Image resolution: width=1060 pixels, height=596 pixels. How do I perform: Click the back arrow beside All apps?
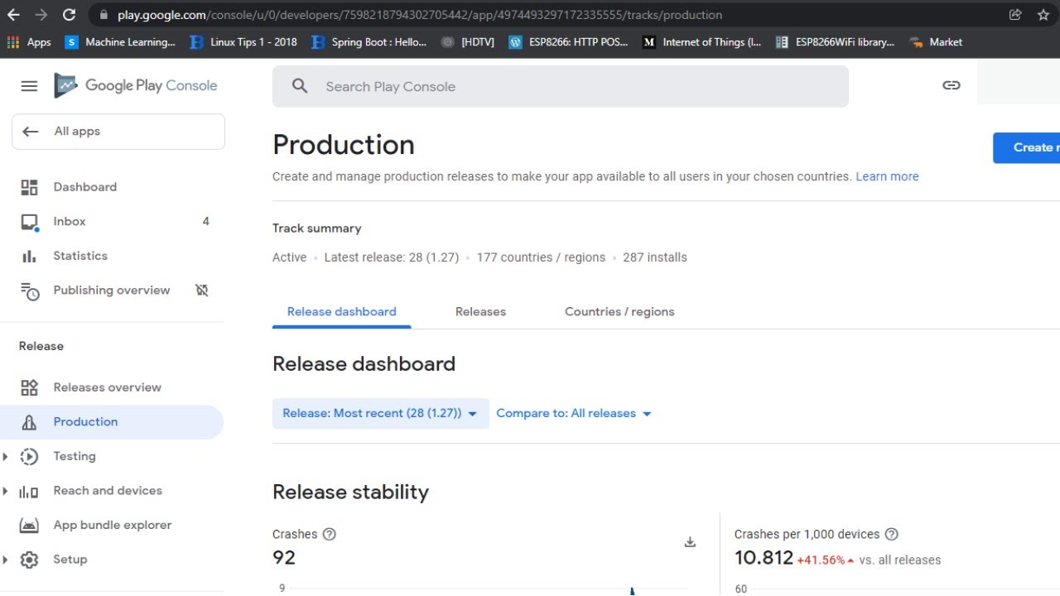coord(31,132)
